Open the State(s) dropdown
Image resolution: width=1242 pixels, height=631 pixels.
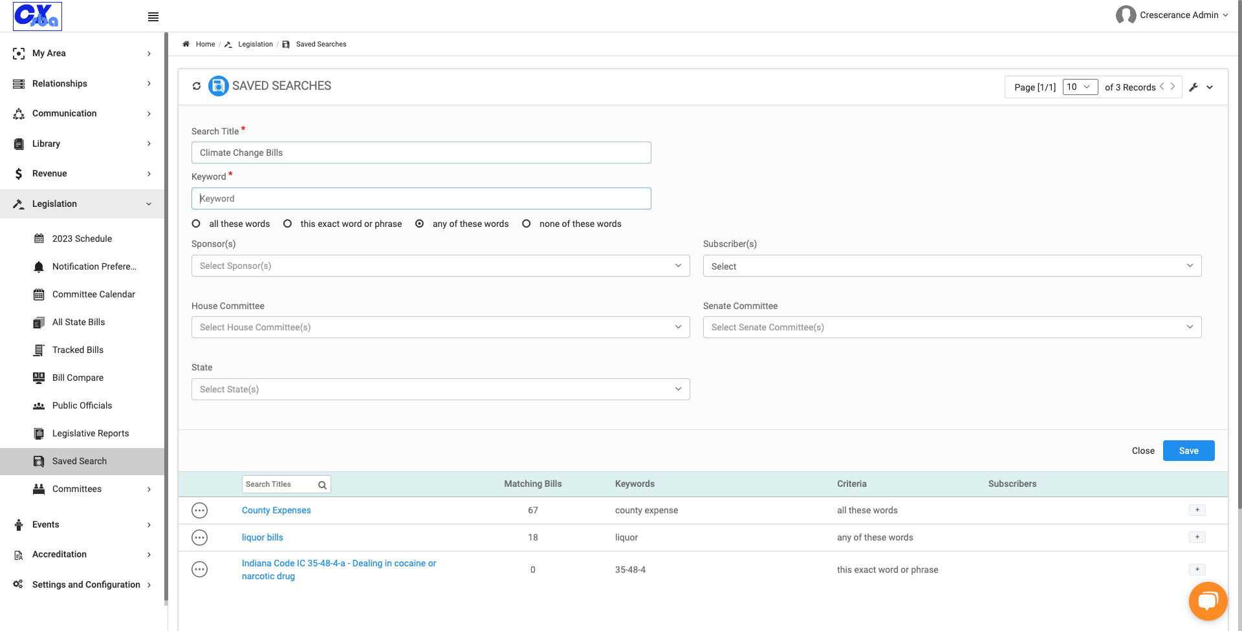[441, 389]
